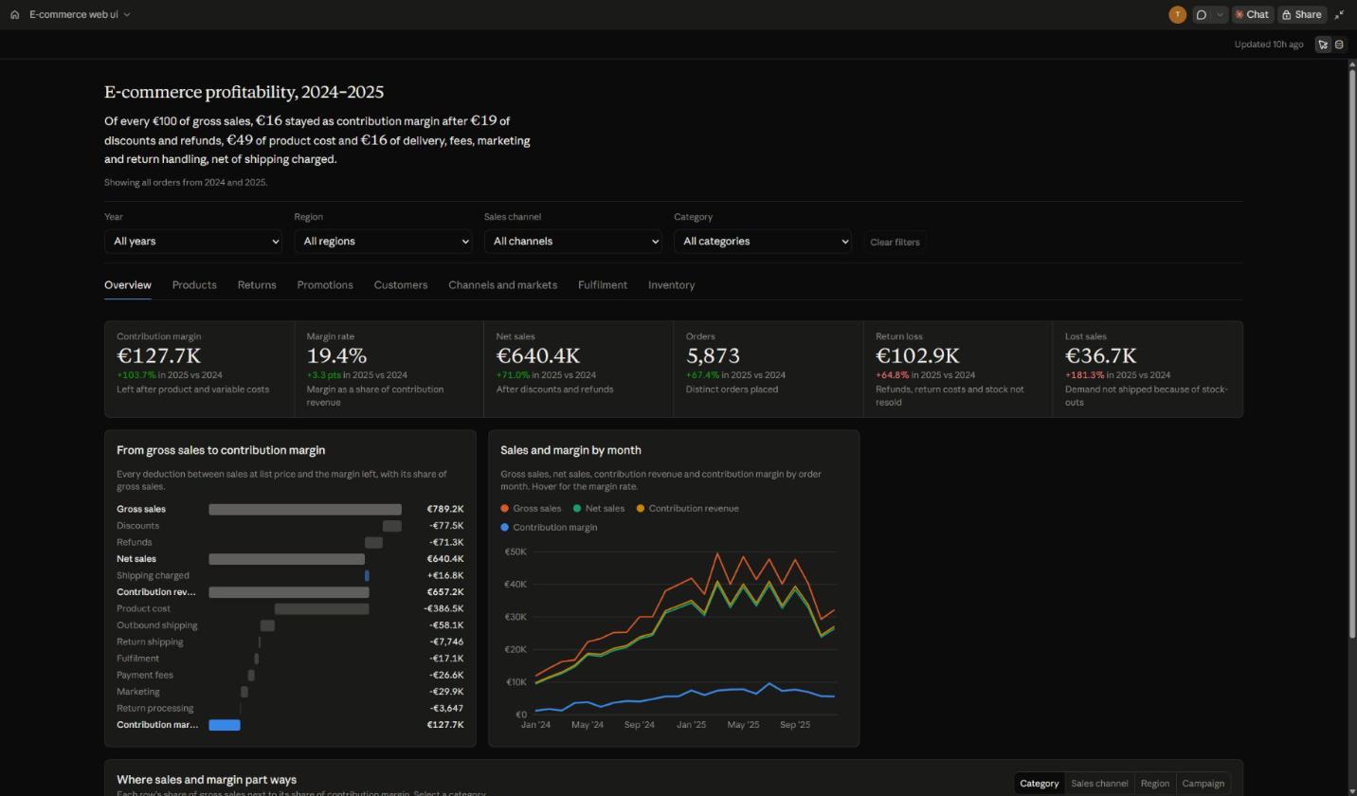This screenshot has height=796, width=1357.
Task: Click the Contribution margin blue legend dot
Action: [x=505, y=528]
